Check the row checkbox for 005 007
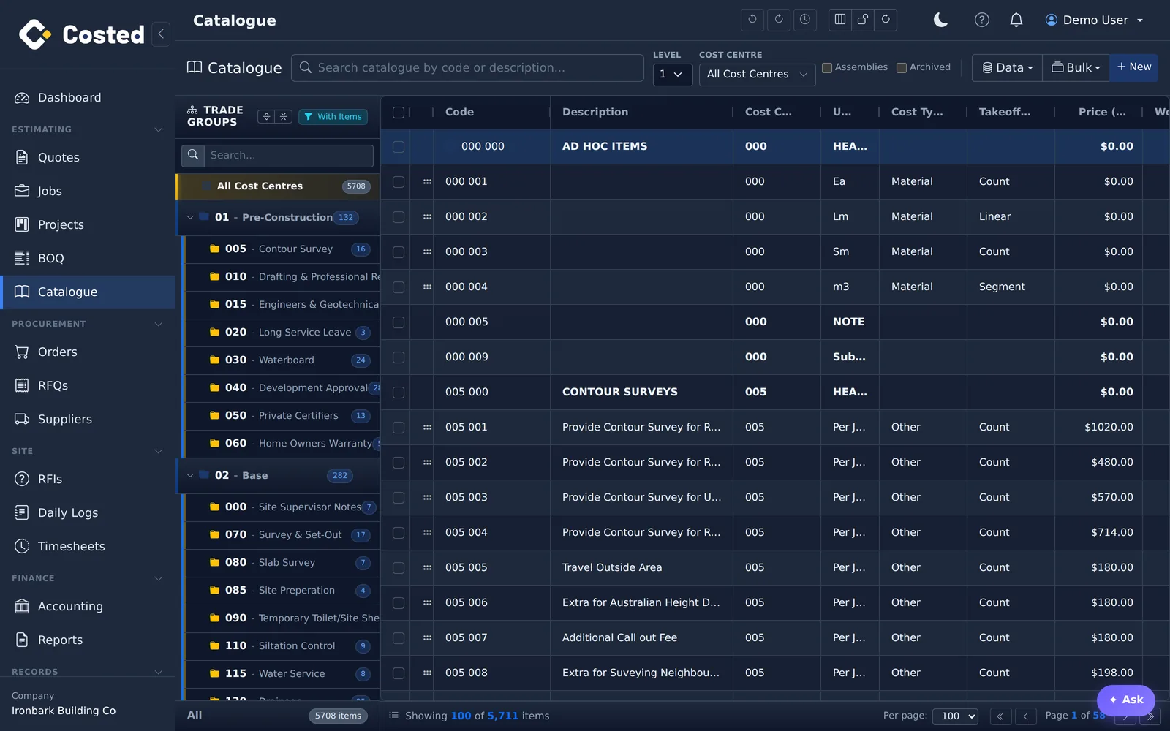Screen dimensions: 1170x731 [399, 638]
